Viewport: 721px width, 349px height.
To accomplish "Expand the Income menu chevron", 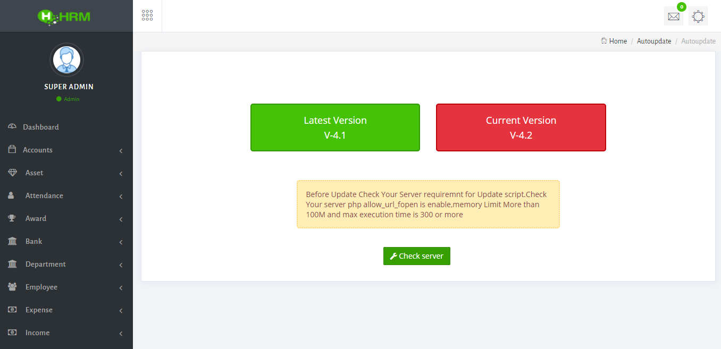I will (x=121, y=333).
